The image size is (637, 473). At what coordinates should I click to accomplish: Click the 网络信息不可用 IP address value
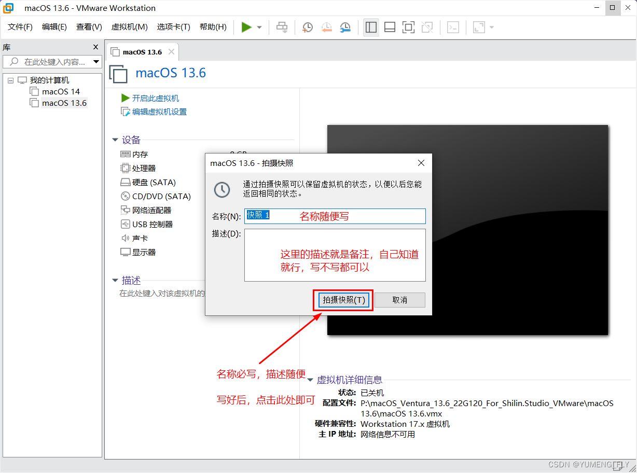(387, 434)
